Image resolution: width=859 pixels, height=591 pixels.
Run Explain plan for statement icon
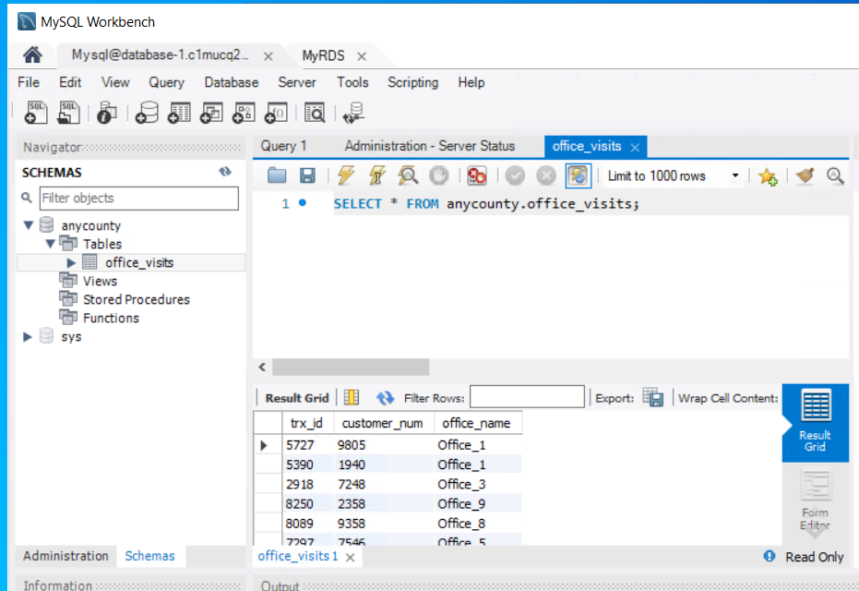(x=408, y=175)
